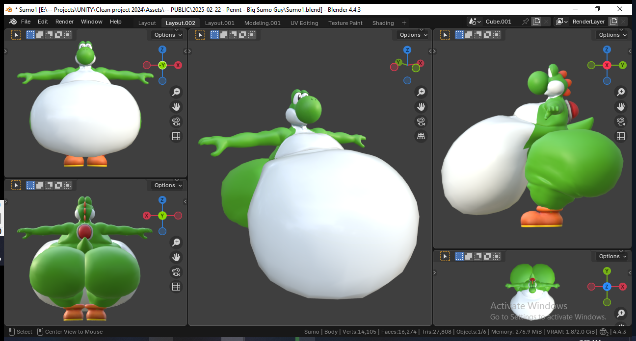Enable Invert selection mode in top-view viewport
The width and height of the screenshot is (636, 341).
pyautogui.click(x=487, y=256)
